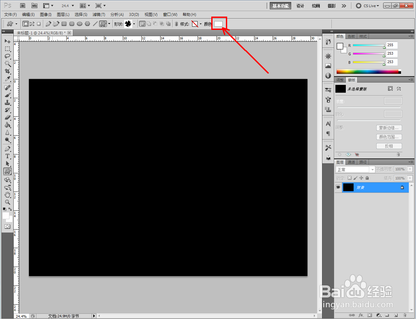Select the Eyedropper tool

(x=7, y=79)
